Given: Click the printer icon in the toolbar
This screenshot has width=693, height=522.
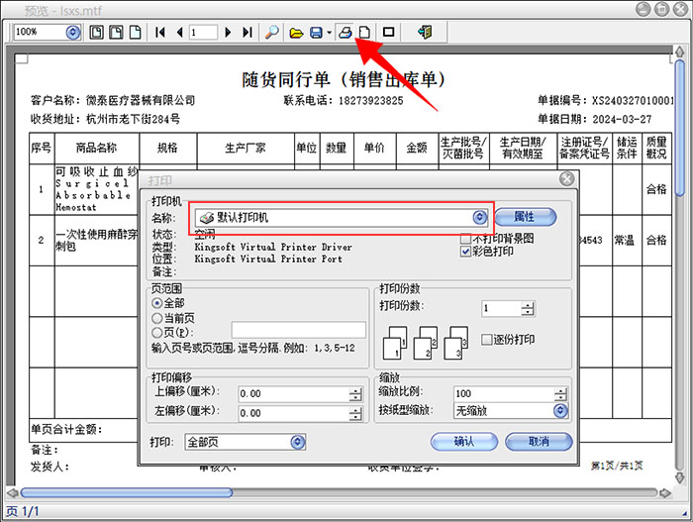Looking at the screenshot, I should point(346,33).
